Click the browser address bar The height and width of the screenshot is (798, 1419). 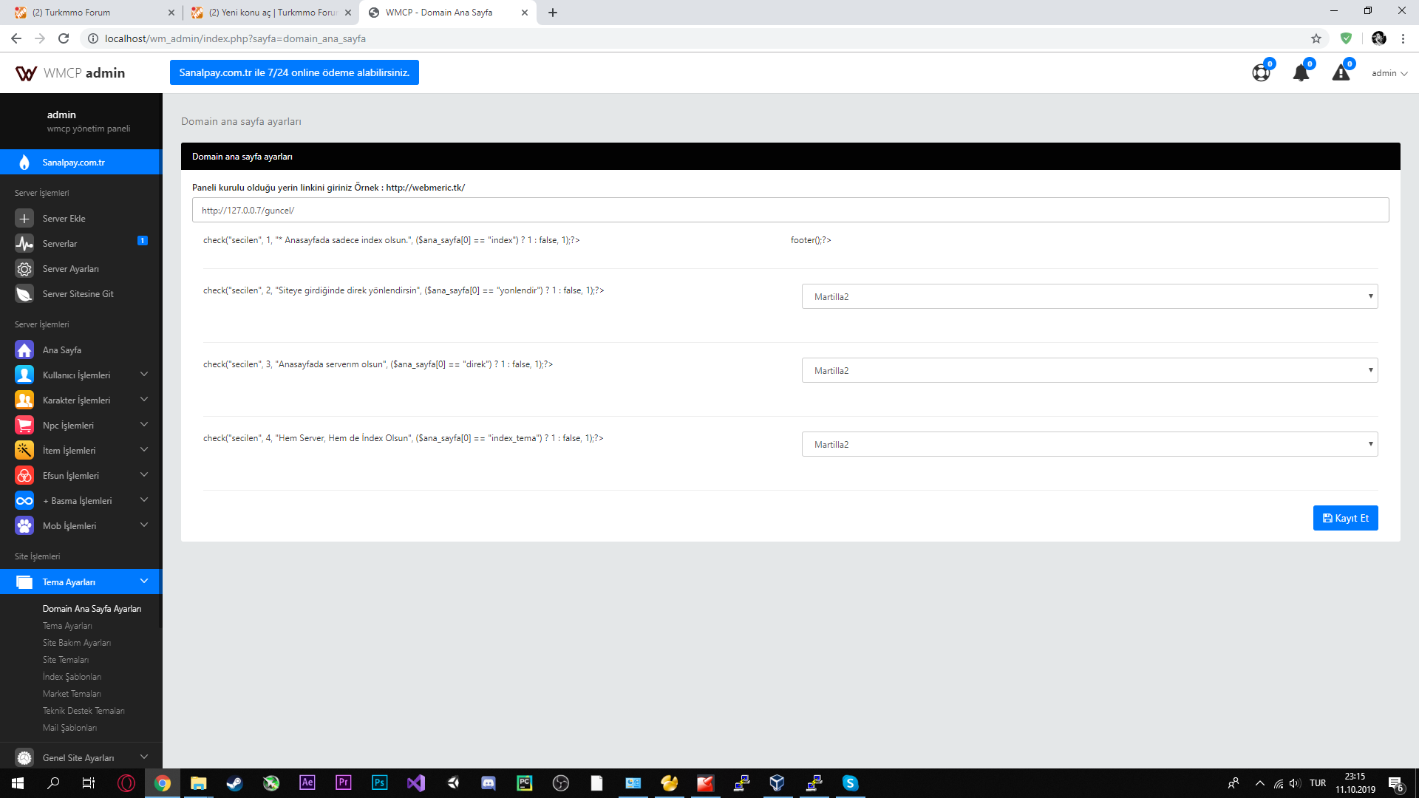pos(695,38)
